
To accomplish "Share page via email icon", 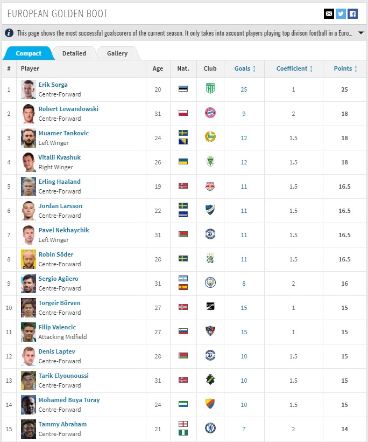I will pos(329,14).
